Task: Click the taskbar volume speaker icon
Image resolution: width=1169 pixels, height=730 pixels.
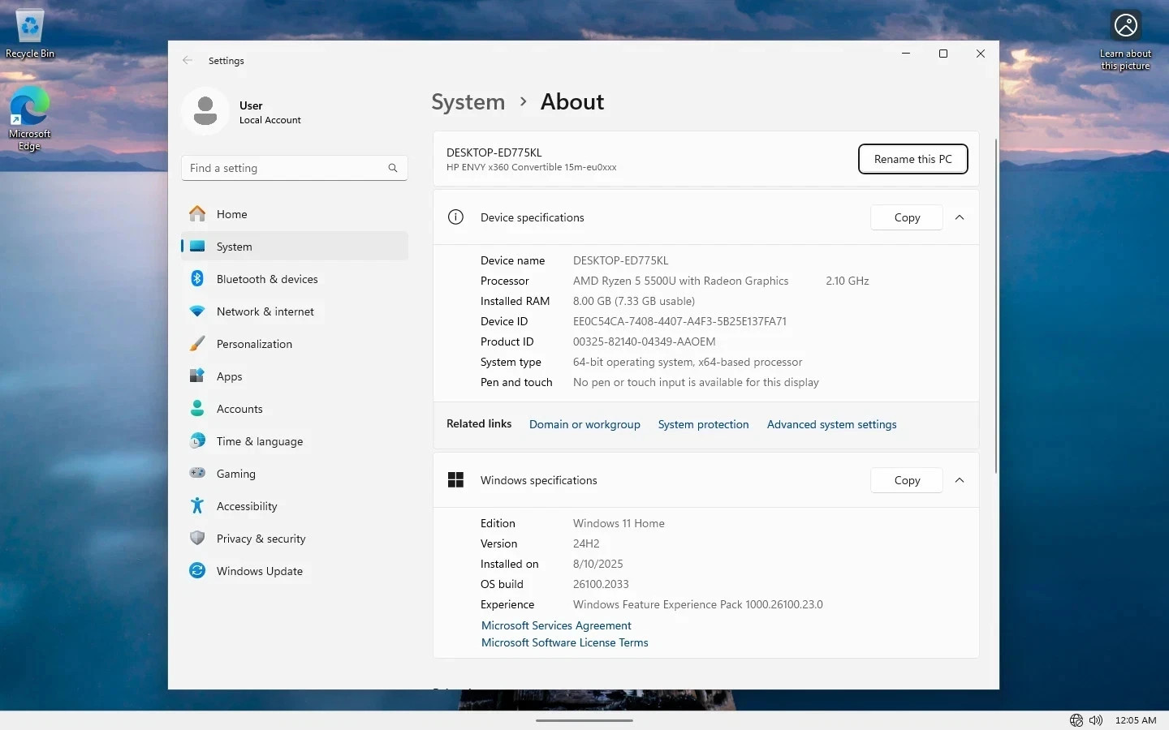Action: [1096, 720]
